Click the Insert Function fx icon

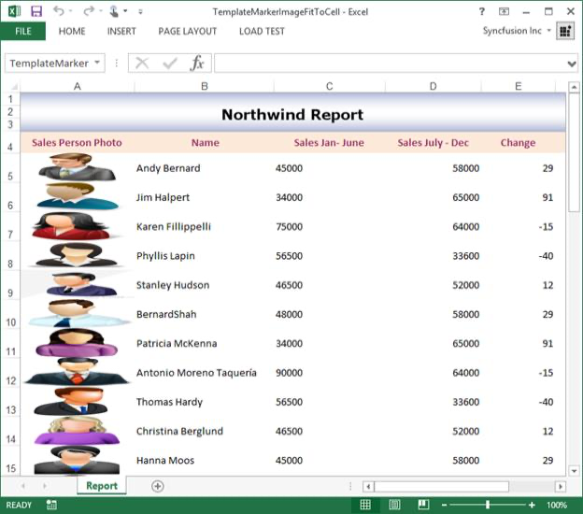(x=197, y=64)
